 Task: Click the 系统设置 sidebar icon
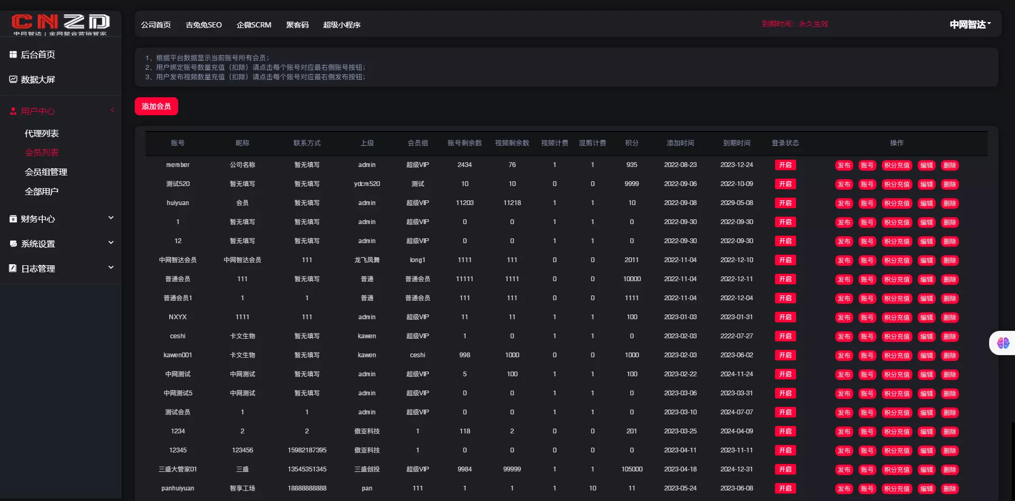pyautogui.click(x=13, y=244)
